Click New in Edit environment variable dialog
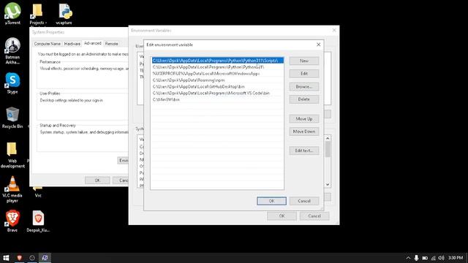 [x=304, y=61]
